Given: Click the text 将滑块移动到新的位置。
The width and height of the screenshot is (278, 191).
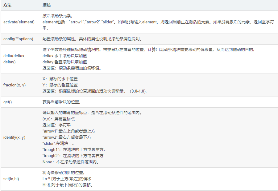Looking at the screenshot, I should [x=64, y=173].
